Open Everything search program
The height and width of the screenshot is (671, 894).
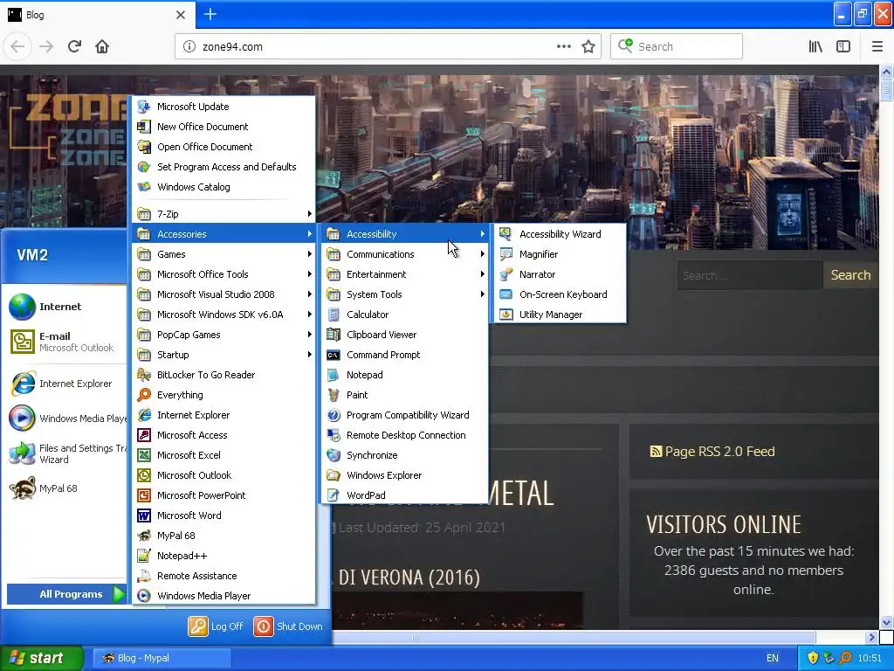point(224,395)
